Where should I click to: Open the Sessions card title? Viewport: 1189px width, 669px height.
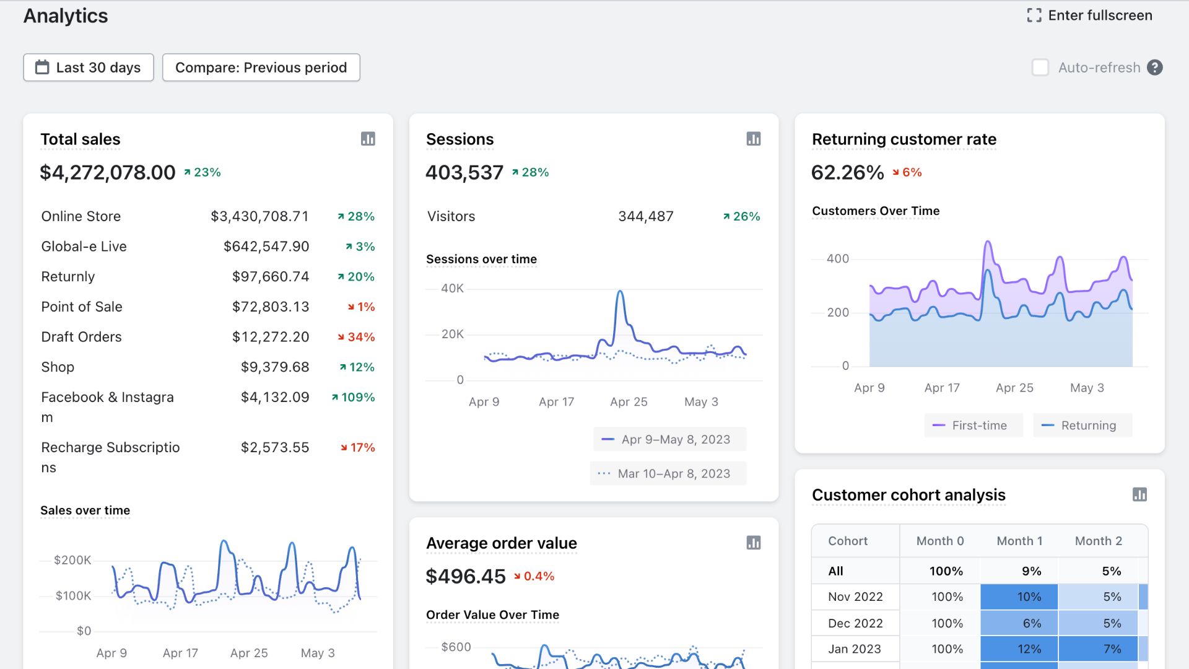[x=460, y=139]
